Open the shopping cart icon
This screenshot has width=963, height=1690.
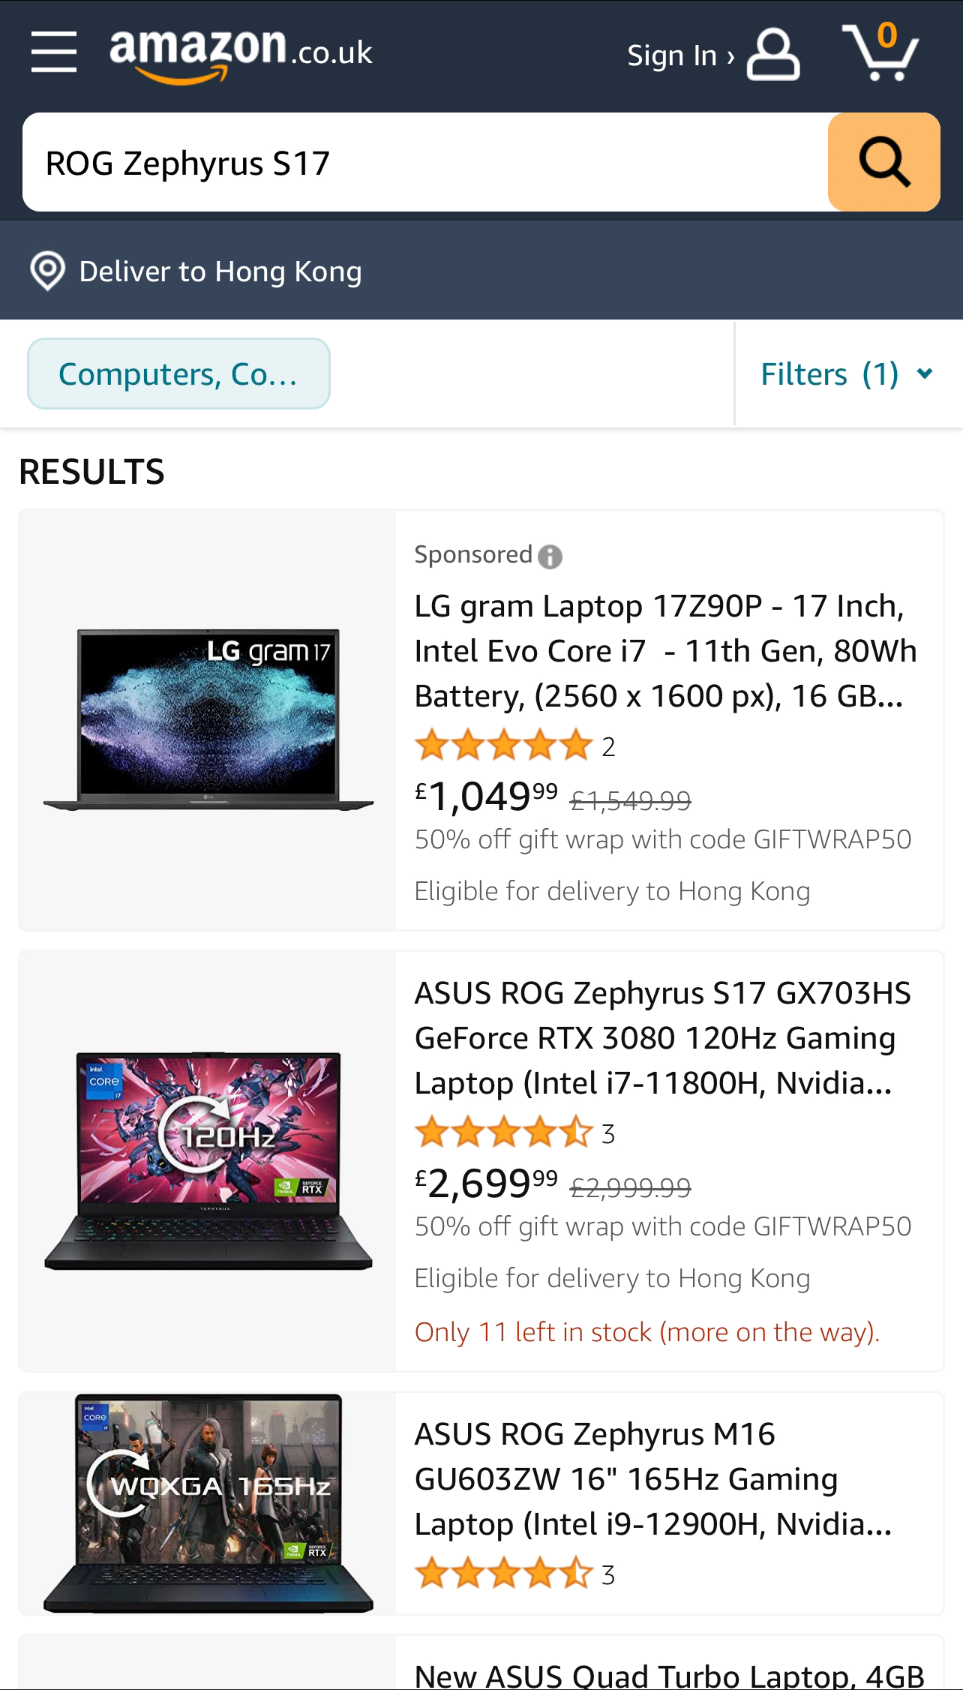(880, 51)
